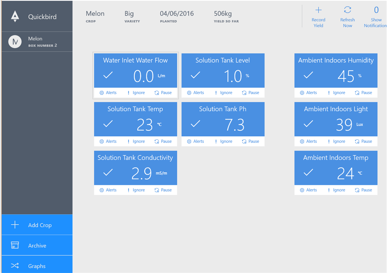
Task: Click the Graphs shuffle icon
Action: (15, 266)
